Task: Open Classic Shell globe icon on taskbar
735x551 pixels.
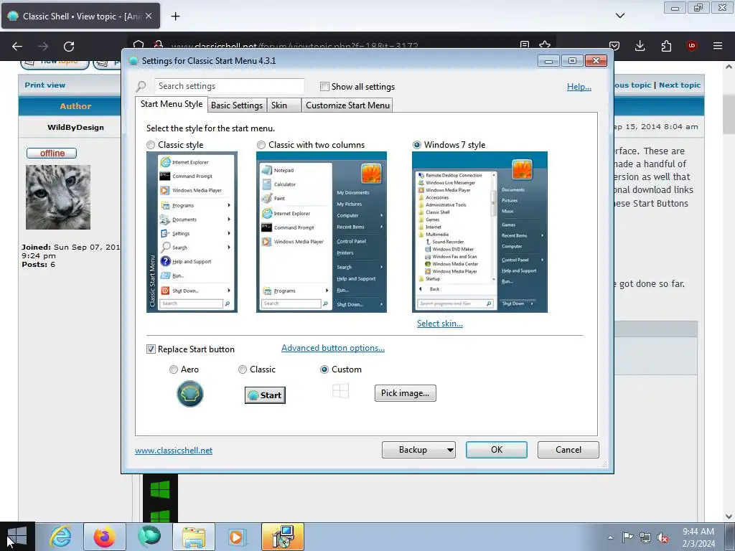Action: pos(149,537)
